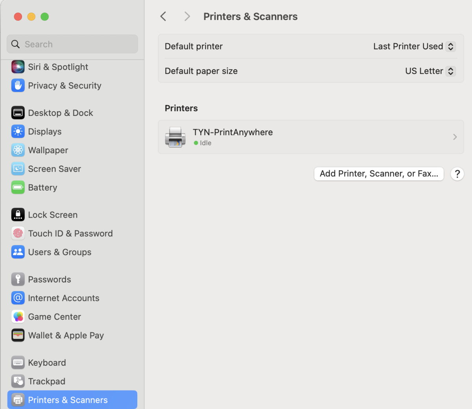This screenshot has width=472, height=409.
Task: Expand TYN-PrintAnywhere details chevron
Action: click(455, 137)
